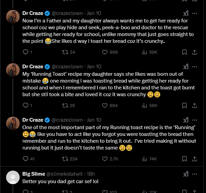Reply to the 'Running Toast' recipe tweet

click(x=25, y=105)
